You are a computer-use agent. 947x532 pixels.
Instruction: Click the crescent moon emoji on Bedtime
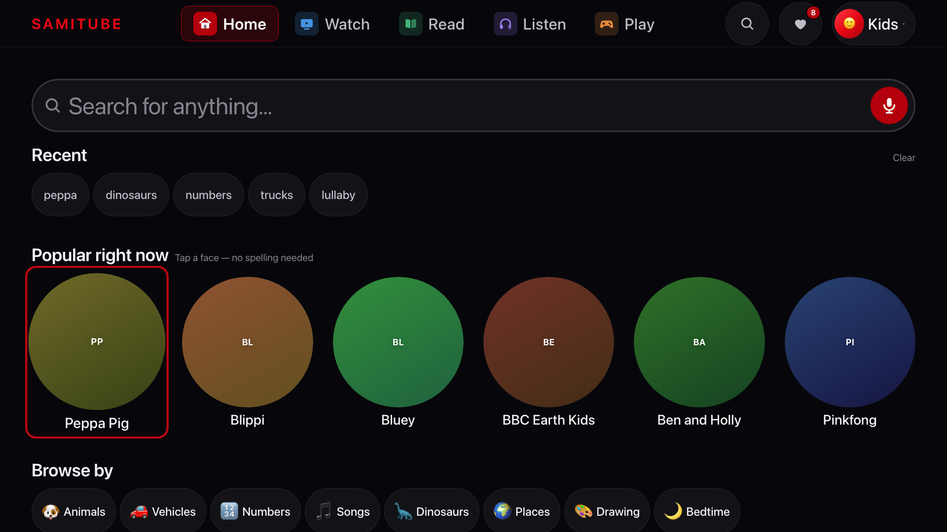click(673, 511)
